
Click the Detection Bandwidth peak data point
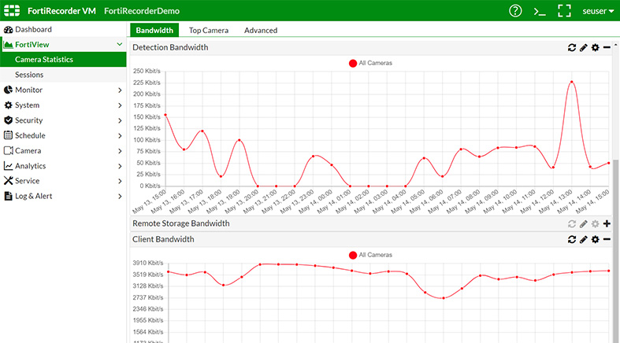click(571, 82)
